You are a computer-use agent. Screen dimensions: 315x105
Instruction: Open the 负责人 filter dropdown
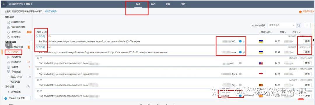(296, 32)
